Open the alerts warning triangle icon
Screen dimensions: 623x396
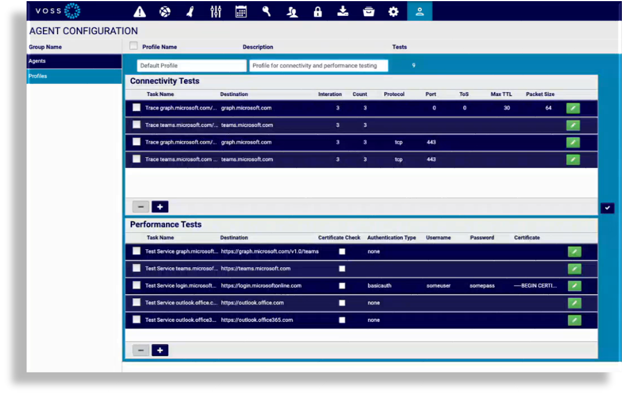coord(140,12)
